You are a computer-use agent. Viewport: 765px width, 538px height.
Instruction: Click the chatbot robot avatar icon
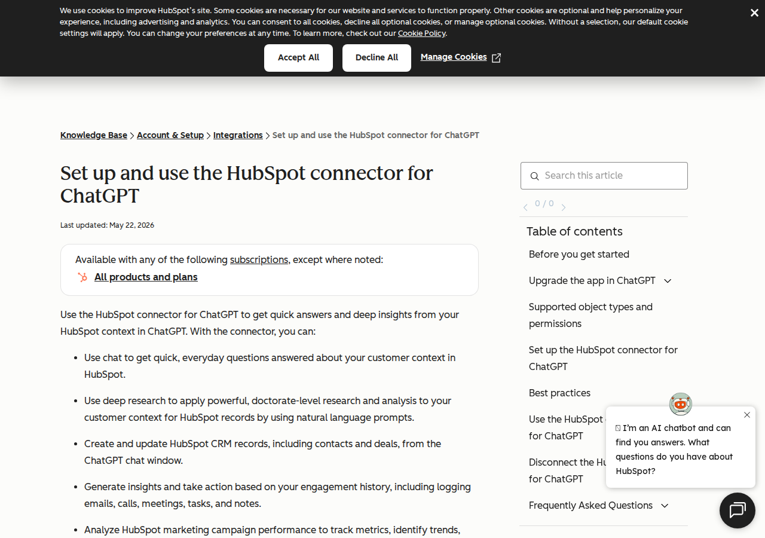[681, 404]
